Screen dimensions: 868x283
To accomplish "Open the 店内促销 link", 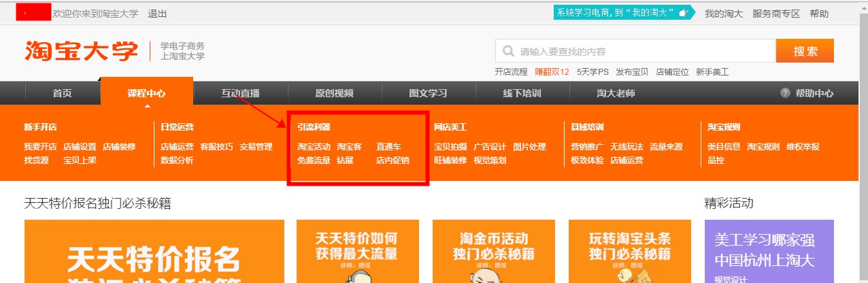I will [393, 160].
